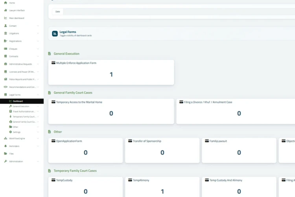Click the Travel Authorization submenu icon
The width and height of the screenshot is (295, 197).
pyautogui.click(x=11, y=112)
